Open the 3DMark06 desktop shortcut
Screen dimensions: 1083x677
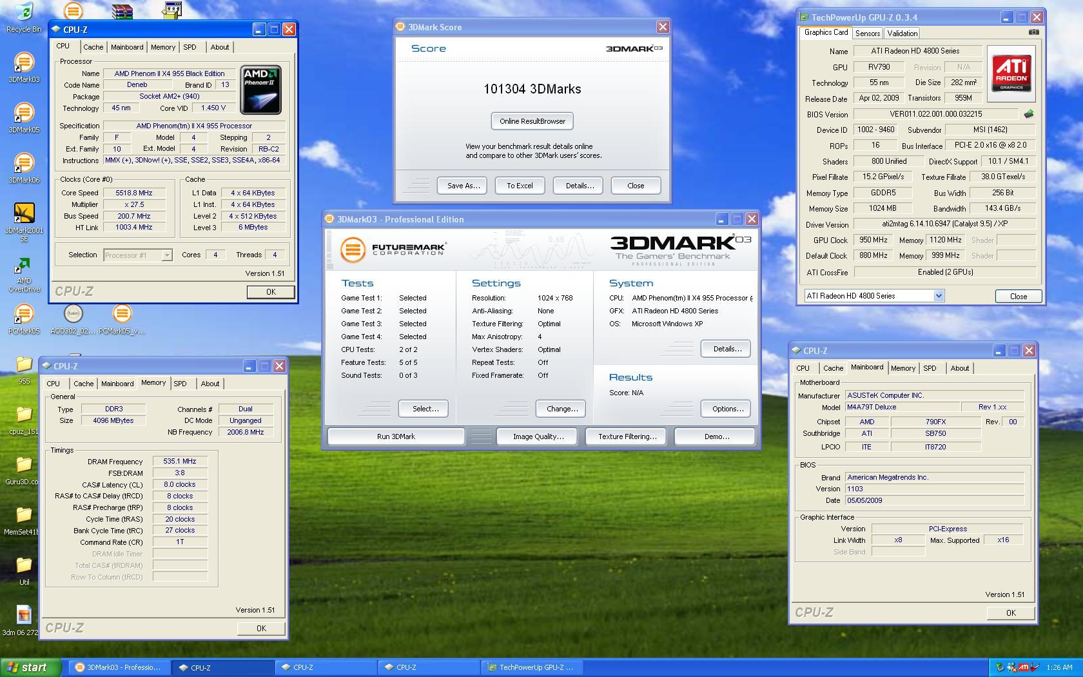pyautogui.click(x=24, y=168)
